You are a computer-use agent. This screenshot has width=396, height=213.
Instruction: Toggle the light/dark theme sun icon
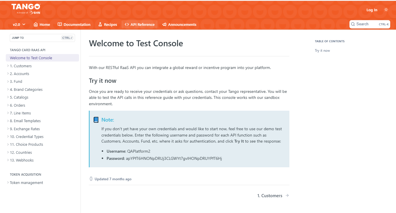tap(386, 10)
